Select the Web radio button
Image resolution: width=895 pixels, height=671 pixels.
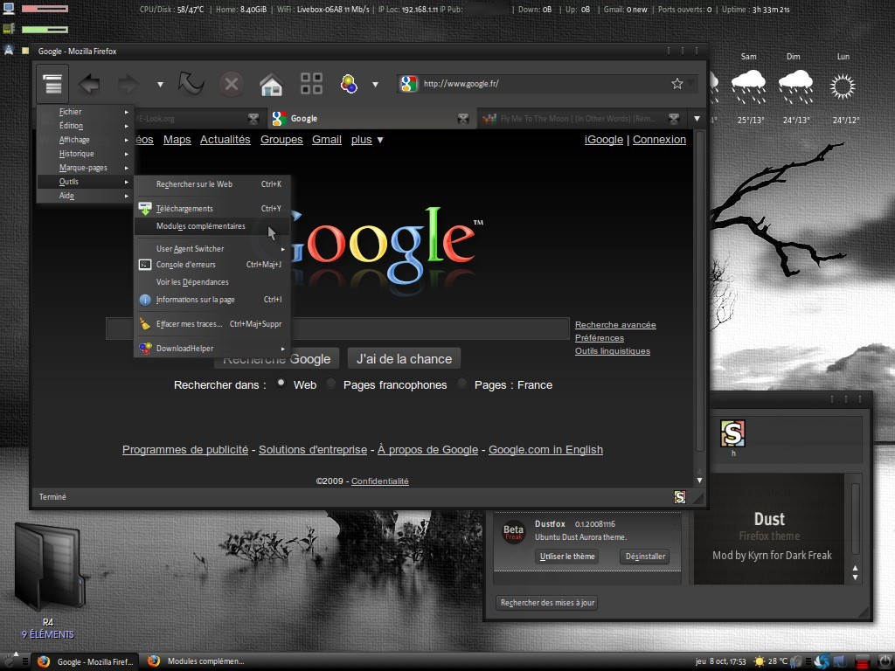(281, 383)
